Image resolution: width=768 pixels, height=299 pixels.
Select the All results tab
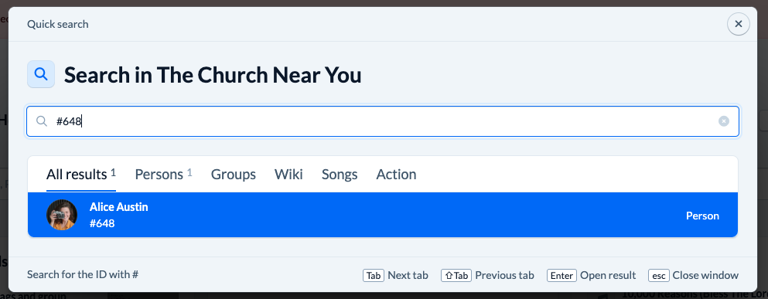[x=81, y=174]
